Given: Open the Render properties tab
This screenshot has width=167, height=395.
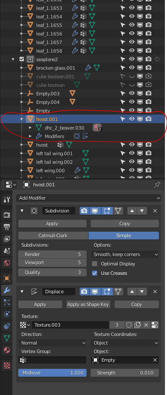Looking at the screenshot, I should click(6, 215).
